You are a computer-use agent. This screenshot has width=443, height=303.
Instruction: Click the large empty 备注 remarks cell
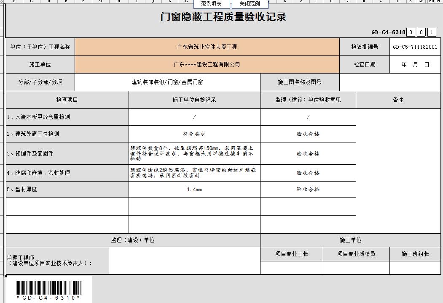[398, 171]
